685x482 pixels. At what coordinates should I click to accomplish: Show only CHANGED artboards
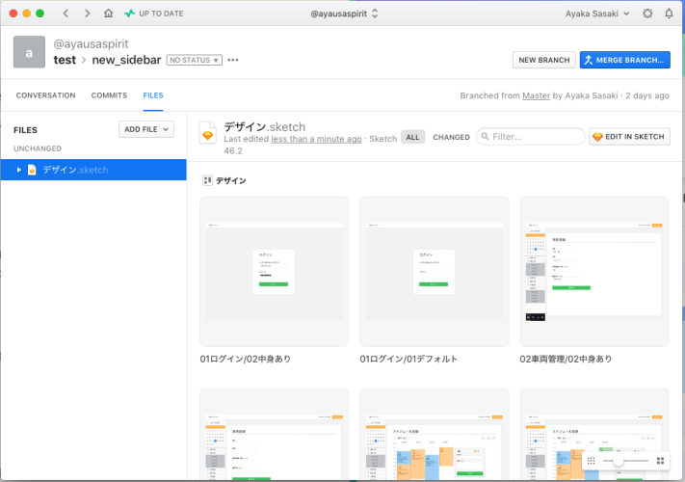click(451, 137)
